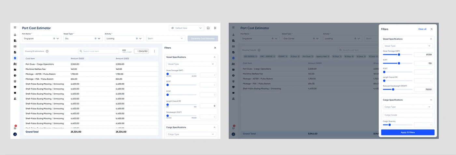This screenshot has width=456, height=155.
Task: Collapse Cargo Specifications in right Filters popup
Action: pos(431,100)
